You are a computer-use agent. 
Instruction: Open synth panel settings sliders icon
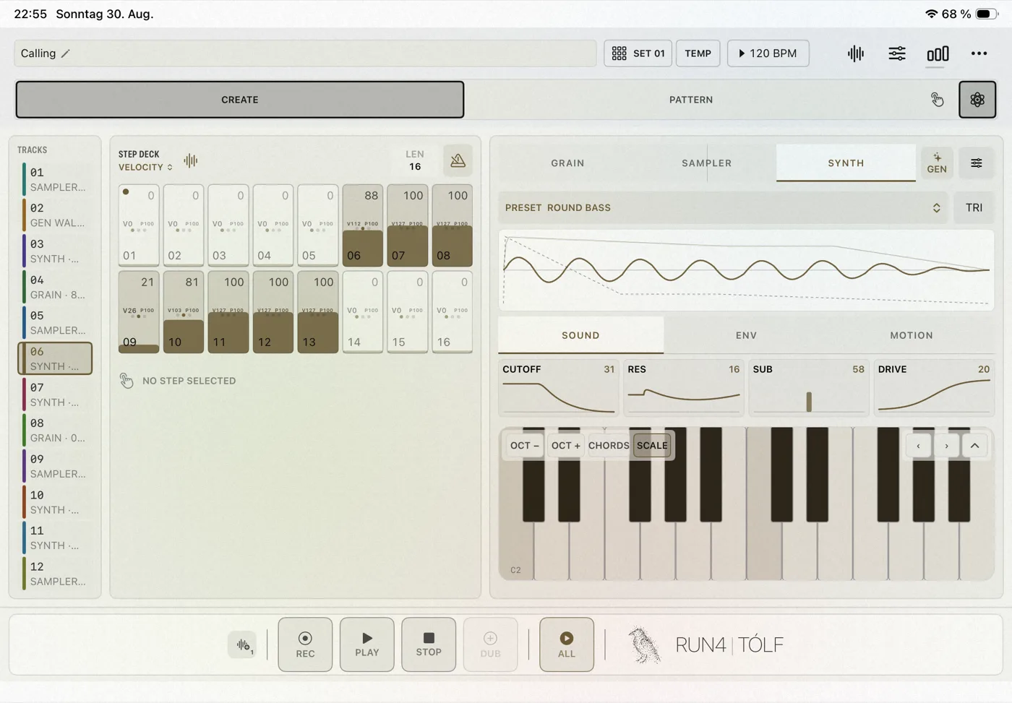point(977,163)
